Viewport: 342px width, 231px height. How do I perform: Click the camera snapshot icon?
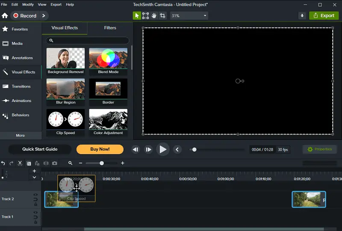click(55, 163)
